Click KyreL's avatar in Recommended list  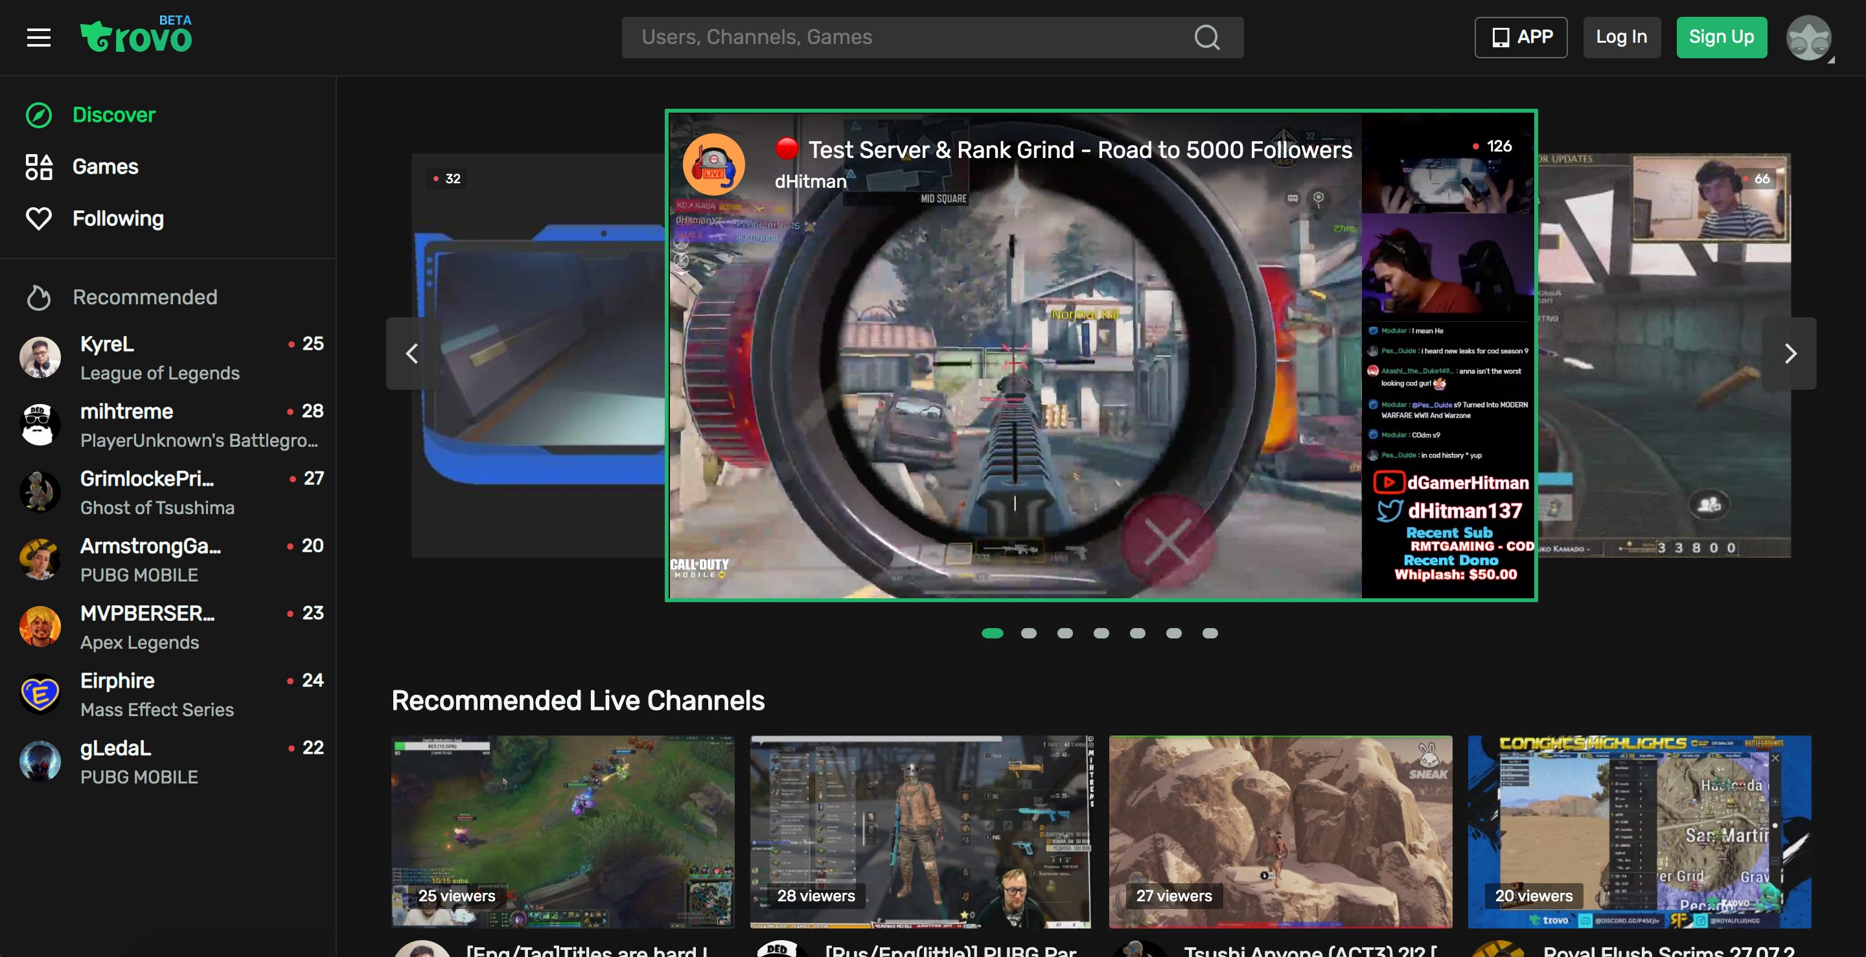tap(40, 357)
